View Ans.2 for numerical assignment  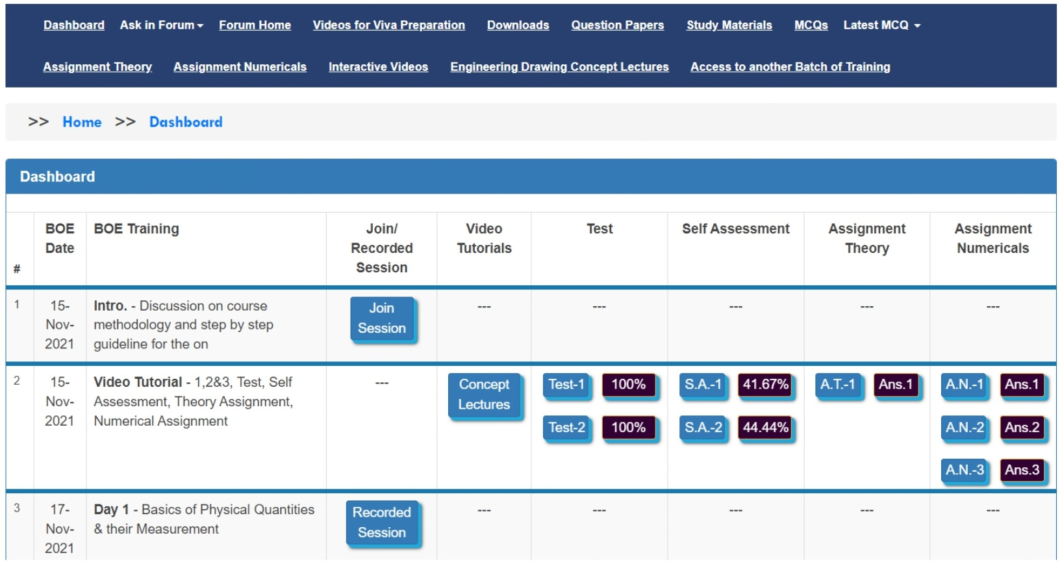[1022, 428]
